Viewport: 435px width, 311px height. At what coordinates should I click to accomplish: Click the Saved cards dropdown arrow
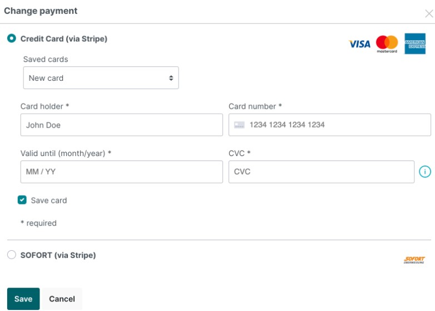point(171,79)
